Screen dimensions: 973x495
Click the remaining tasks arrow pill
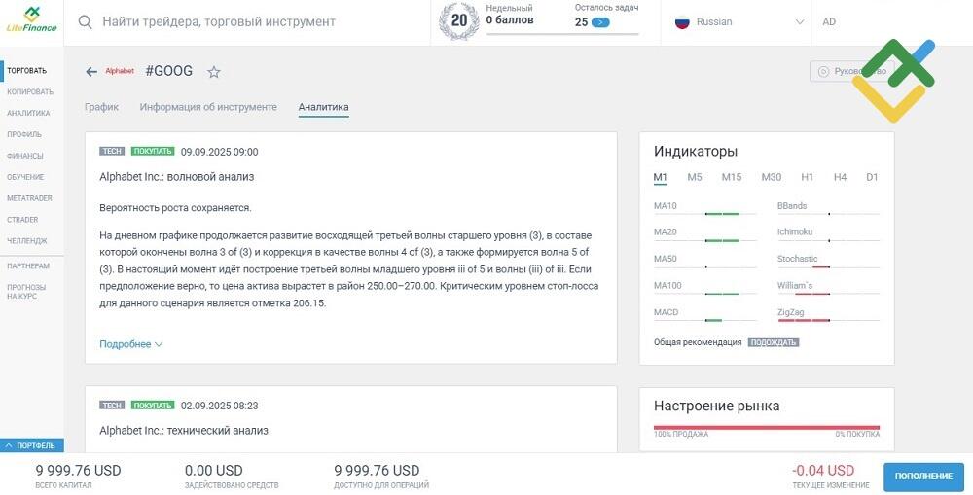(600, 22)
